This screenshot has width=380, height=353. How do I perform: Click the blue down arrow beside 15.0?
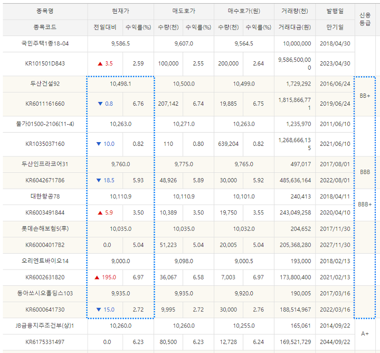pos(99,310)
